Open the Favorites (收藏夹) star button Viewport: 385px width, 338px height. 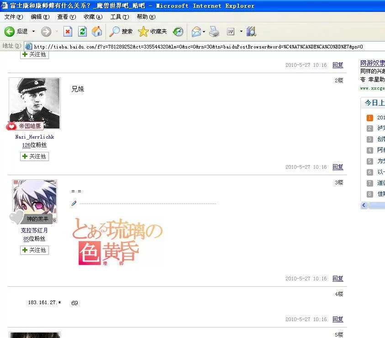(x=153, y=32)
